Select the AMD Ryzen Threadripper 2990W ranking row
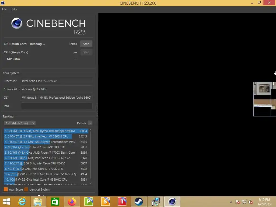Screen dimensions: 276x207 [46, 131]
